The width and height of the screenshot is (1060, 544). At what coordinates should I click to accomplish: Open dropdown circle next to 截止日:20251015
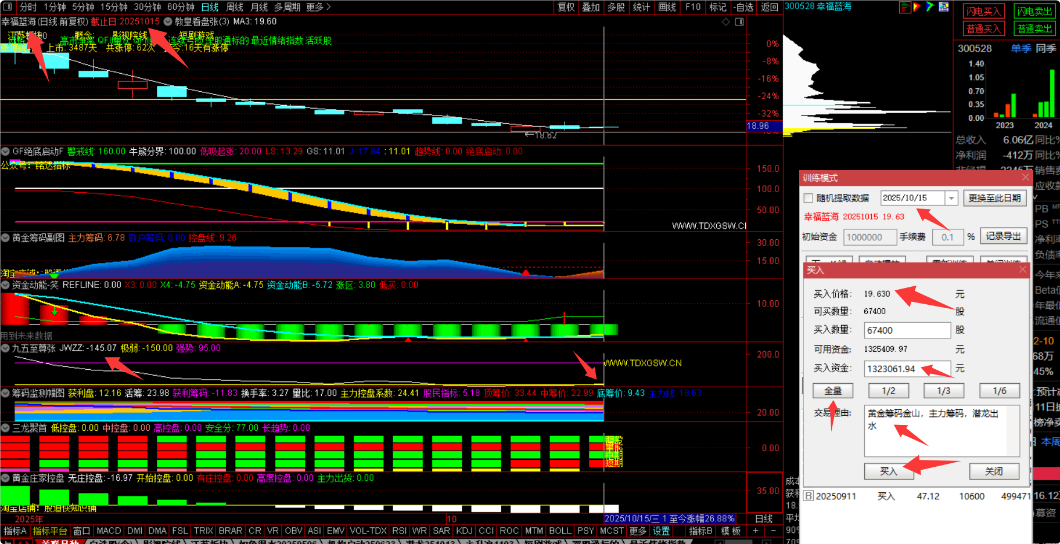click(168, 21)
